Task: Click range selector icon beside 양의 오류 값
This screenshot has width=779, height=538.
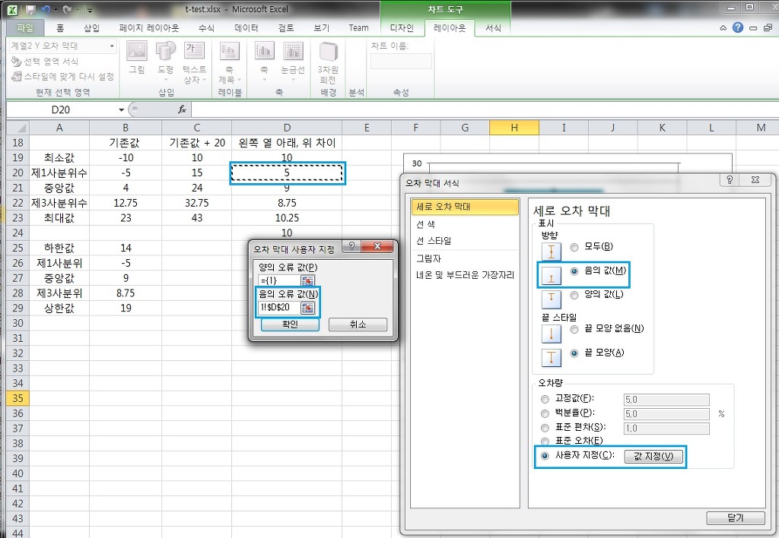Action: point(307,280)
